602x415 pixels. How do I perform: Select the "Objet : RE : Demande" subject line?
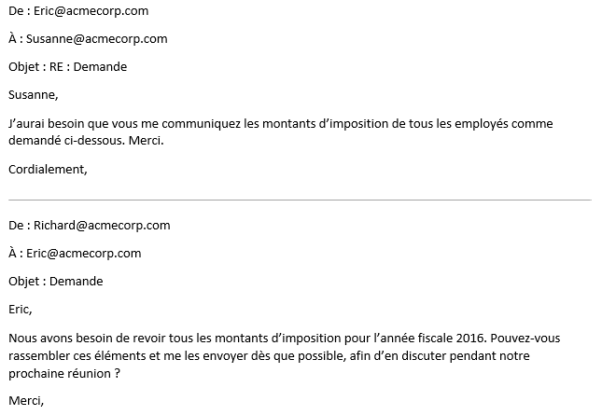[66, 67]
